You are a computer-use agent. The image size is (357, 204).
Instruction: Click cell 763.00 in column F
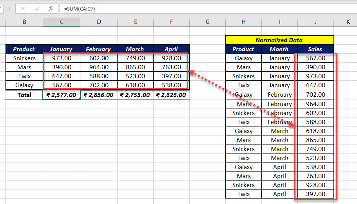pos(171,67)
